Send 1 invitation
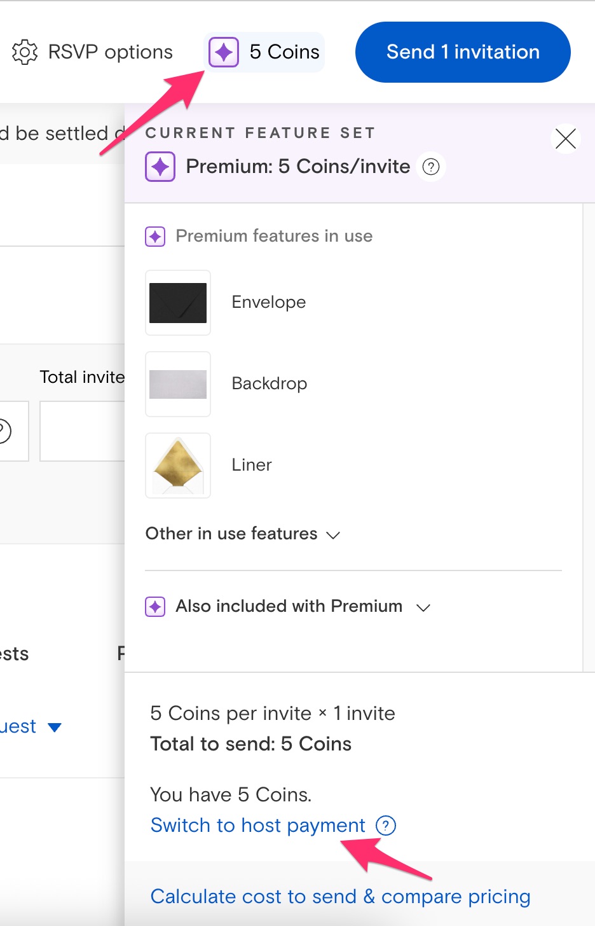 (463, 52)
